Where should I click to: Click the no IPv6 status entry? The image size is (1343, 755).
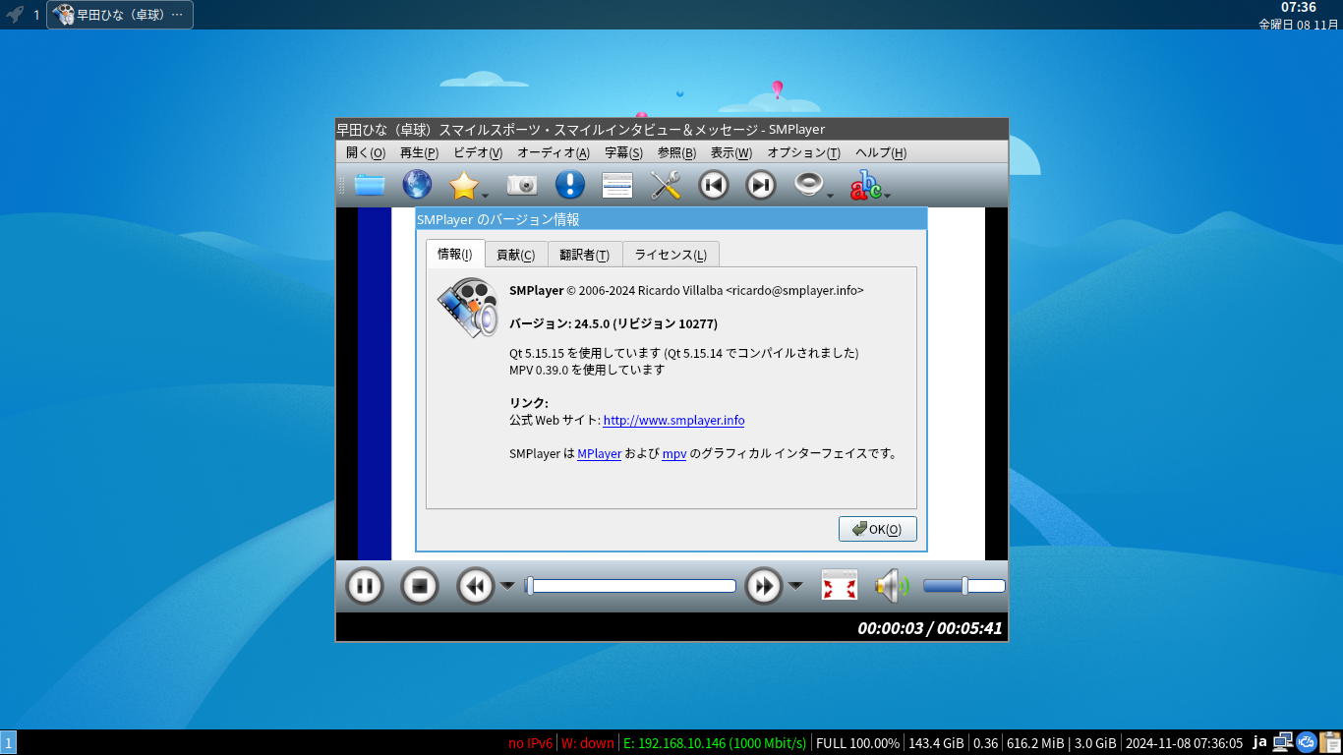coord(531,743)
